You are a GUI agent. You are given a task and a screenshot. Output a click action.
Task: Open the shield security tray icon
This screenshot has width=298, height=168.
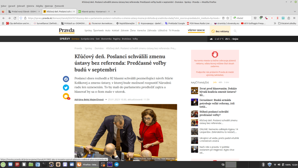pos(269,164)
